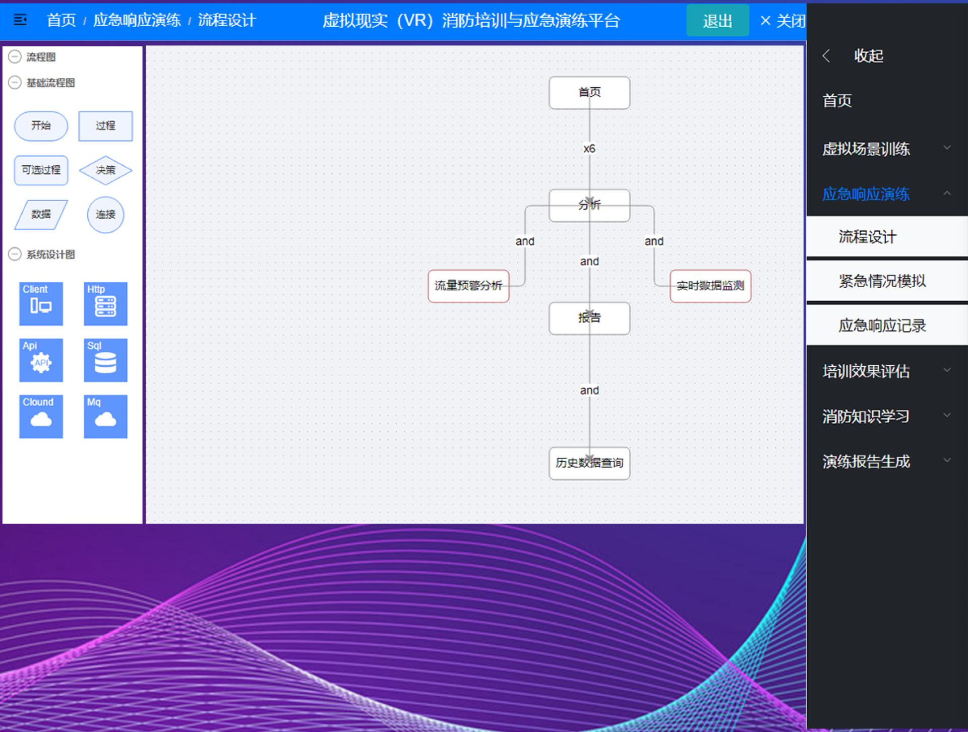Collapse the 系统设计图 section toggle
This screenshot has height=732, width=968.
15,254
